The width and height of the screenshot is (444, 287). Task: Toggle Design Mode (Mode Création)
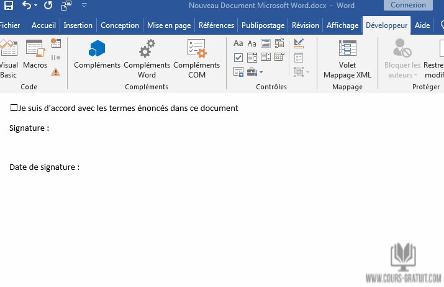(299, 43)
